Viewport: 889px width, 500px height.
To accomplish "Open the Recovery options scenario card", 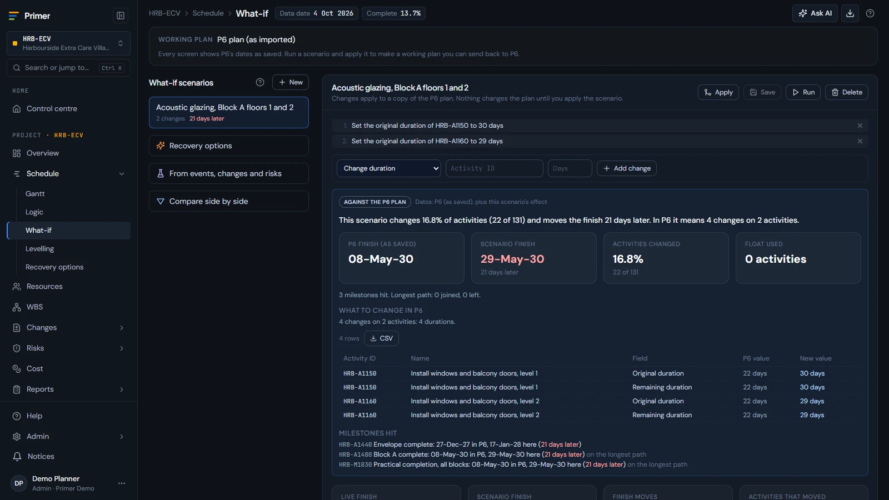I will (229, 146).
